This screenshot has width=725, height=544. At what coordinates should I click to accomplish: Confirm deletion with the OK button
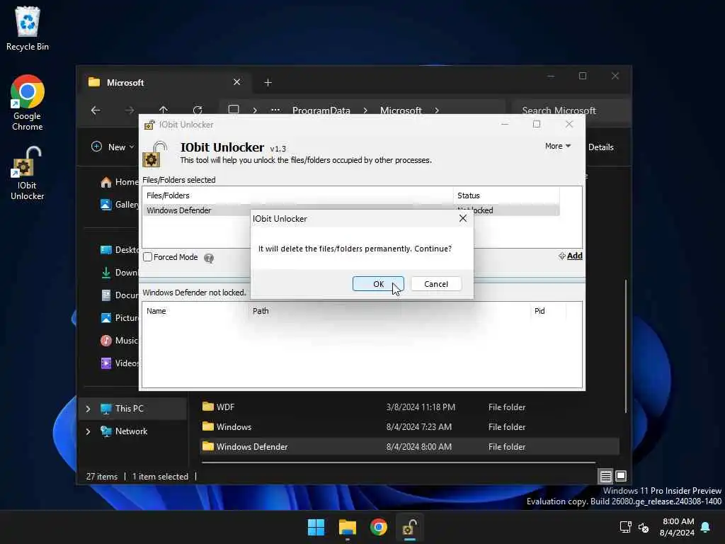coord(378,283)
